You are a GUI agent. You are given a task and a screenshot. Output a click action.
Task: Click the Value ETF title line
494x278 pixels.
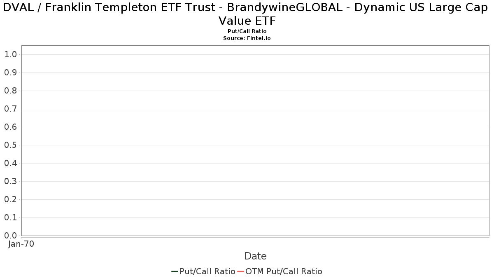pyautogui.click(x=247, y=21)
